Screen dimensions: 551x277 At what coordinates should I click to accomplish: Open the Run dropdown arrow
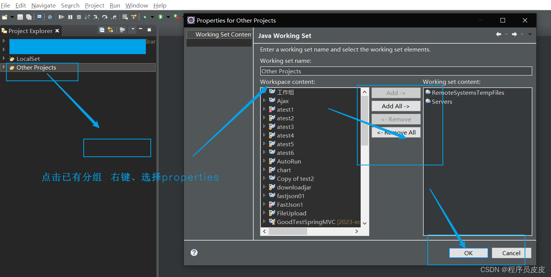(x=168, y=17)
